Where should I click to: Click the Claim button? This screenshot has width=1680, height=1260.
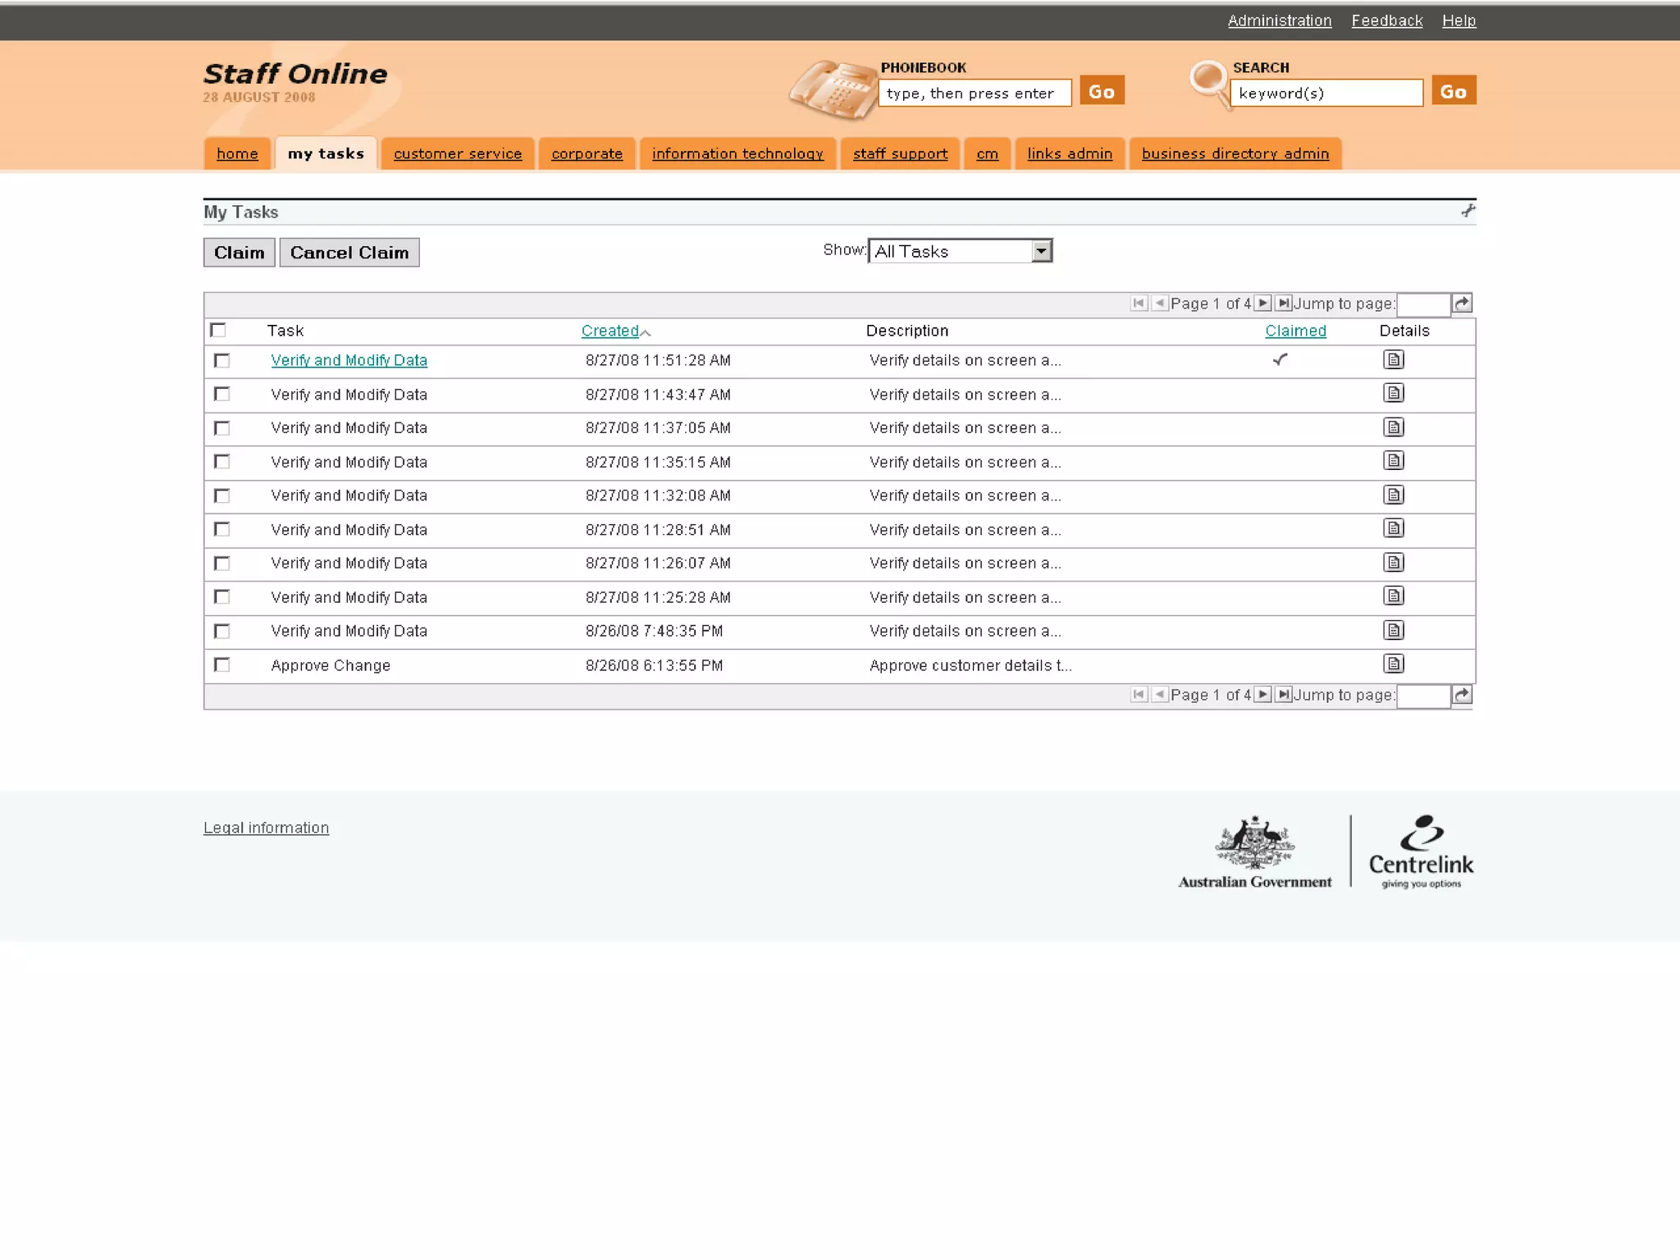[x=239, y=252]
